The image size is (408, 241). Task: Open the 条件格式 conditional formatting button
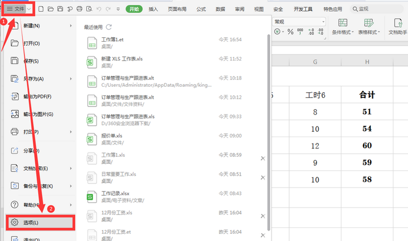(x=343, y=26)
